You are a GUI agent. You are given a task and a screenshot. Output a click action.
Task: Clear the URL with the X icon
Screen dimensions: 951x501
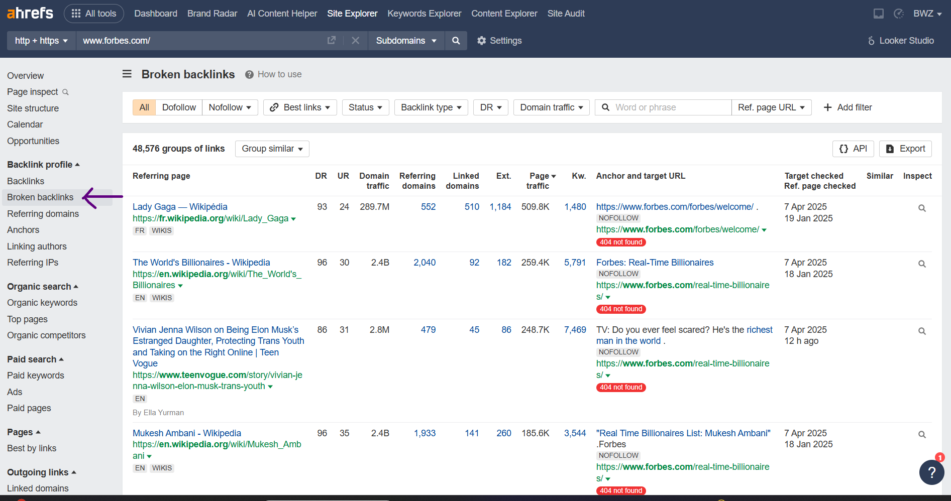click(356, 40)
